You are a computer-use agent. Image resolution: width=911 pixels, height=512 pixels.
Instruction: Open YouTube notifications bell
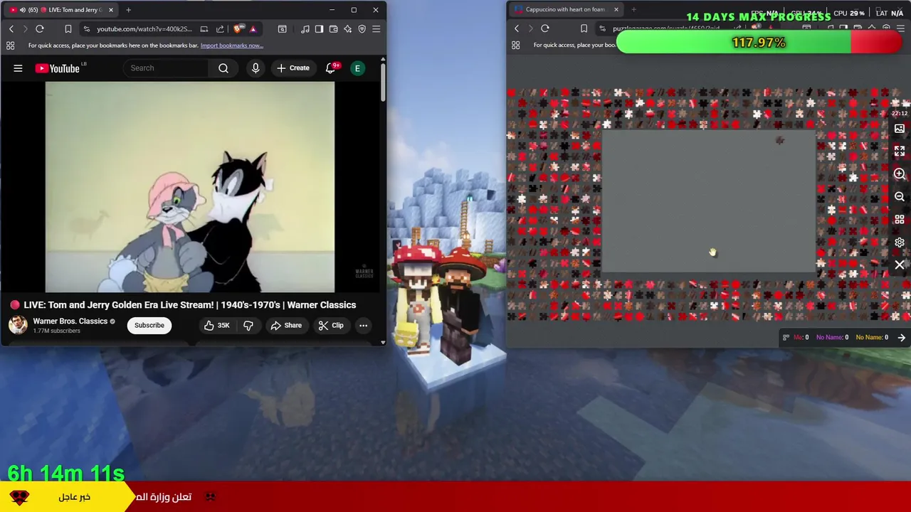tap(330, 68)
